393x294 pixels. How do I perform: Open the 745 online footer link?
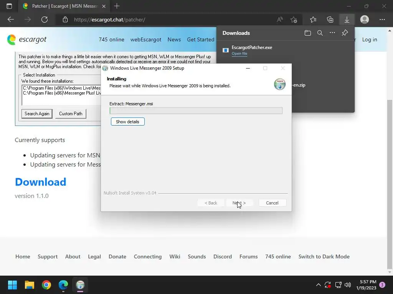click(278, 256)
